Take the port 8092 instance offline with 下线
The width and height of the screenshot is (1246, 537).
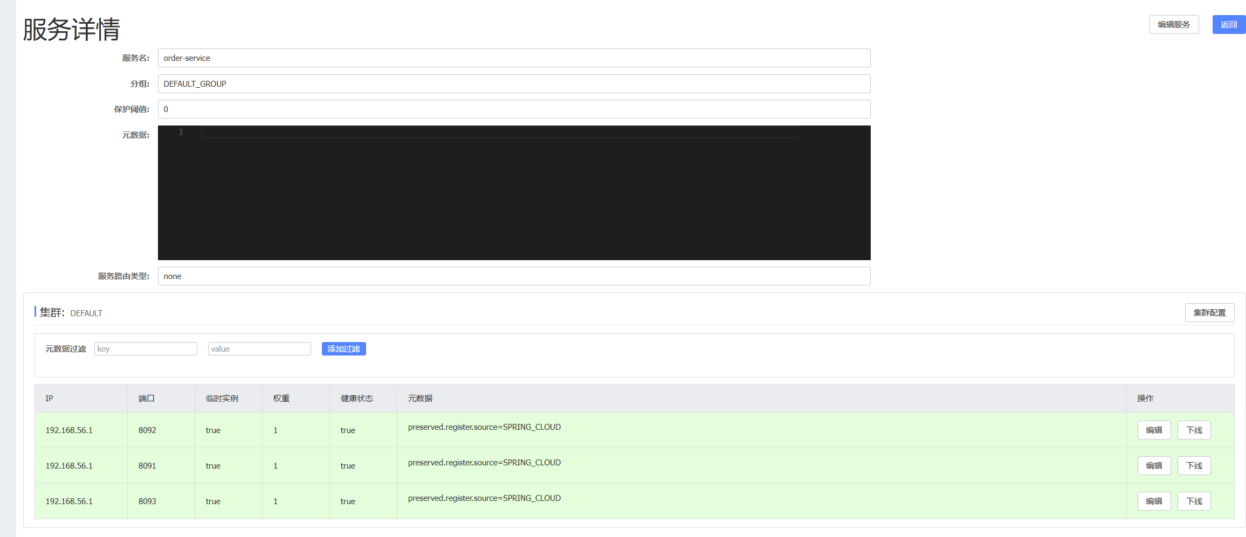tap(1194, 430)
